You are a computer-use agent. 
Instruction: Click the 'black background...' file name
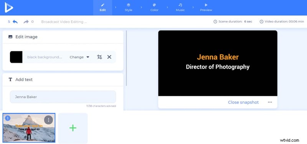(x=45, y=57)
